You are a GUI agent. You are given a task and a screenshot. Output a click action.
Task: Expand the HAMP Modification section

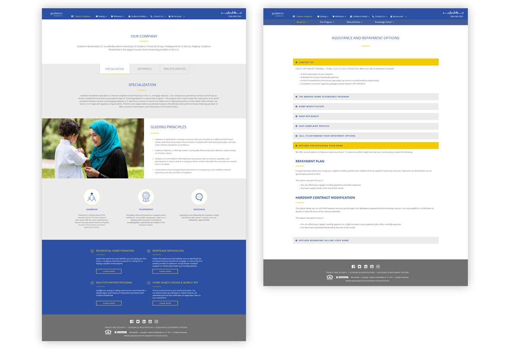(x=366, y=106)
